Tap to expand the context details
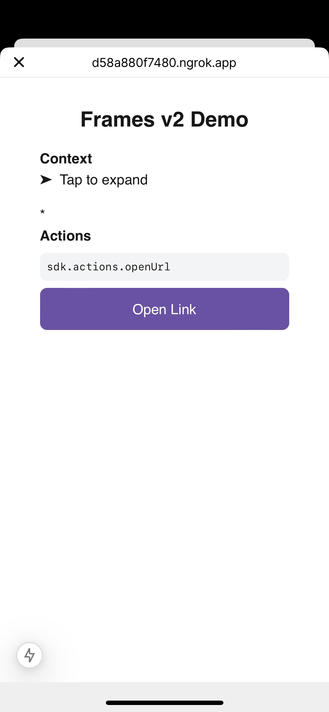Screen dimensions: 329x712 [103, 179]
